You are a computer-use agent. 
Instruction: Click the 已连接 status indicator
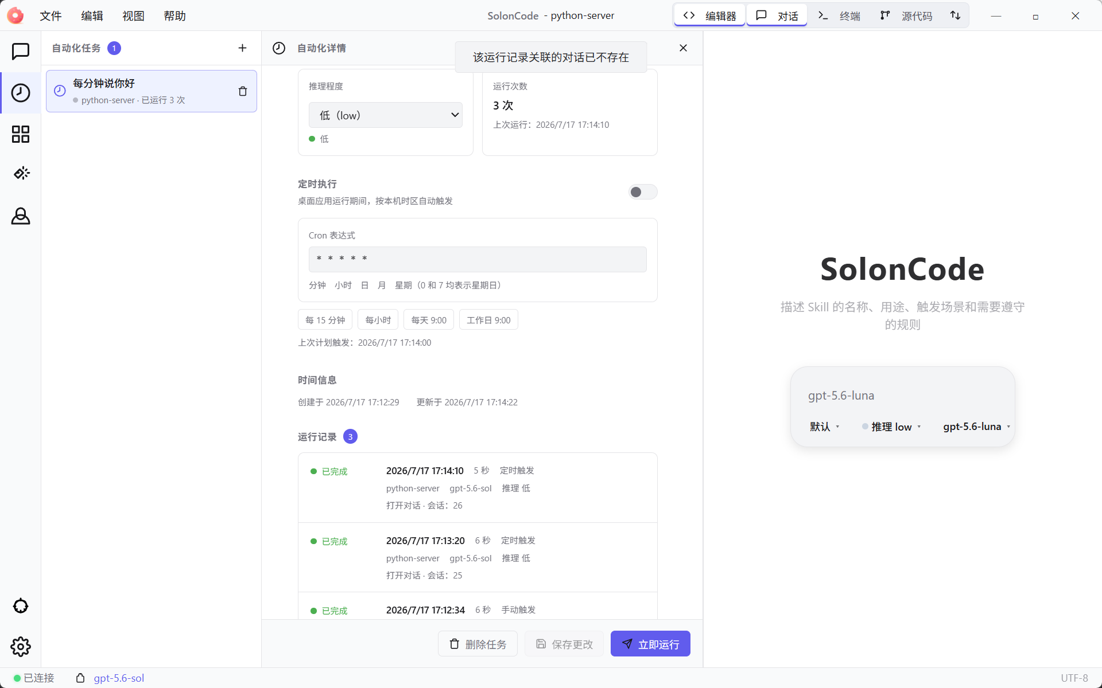34,678
